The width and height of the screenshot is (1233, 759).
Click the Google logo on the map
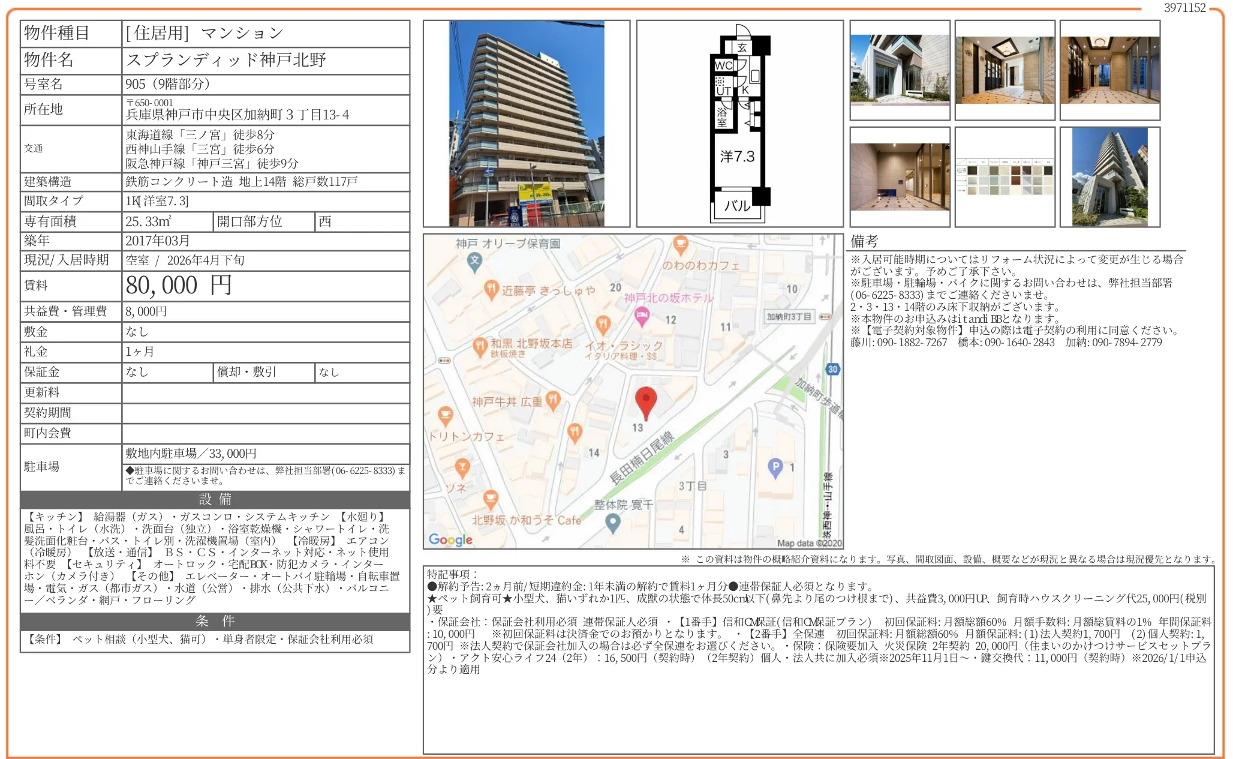point(450,539)
